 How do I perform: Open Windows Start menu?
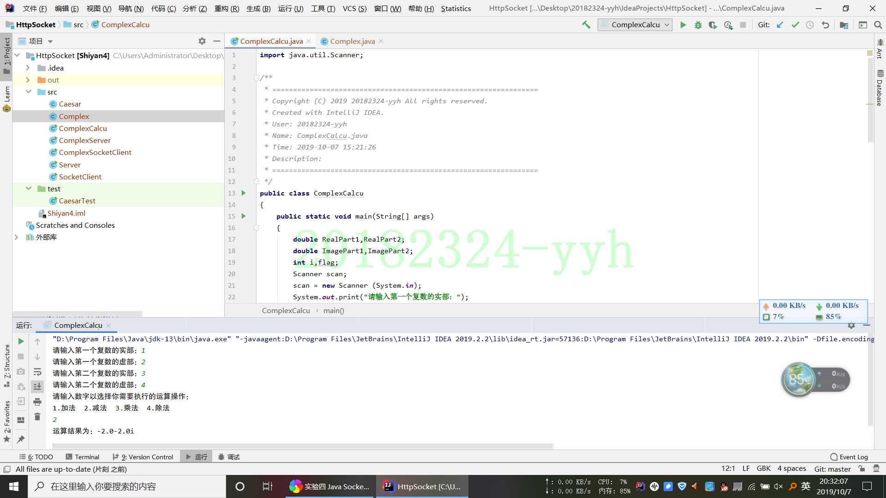coord(14,486)
